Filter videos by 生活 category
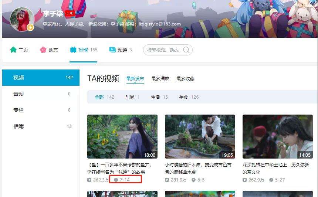Image resolution: width=318 pixels, height=197 pixels. [x=159, y=97]
